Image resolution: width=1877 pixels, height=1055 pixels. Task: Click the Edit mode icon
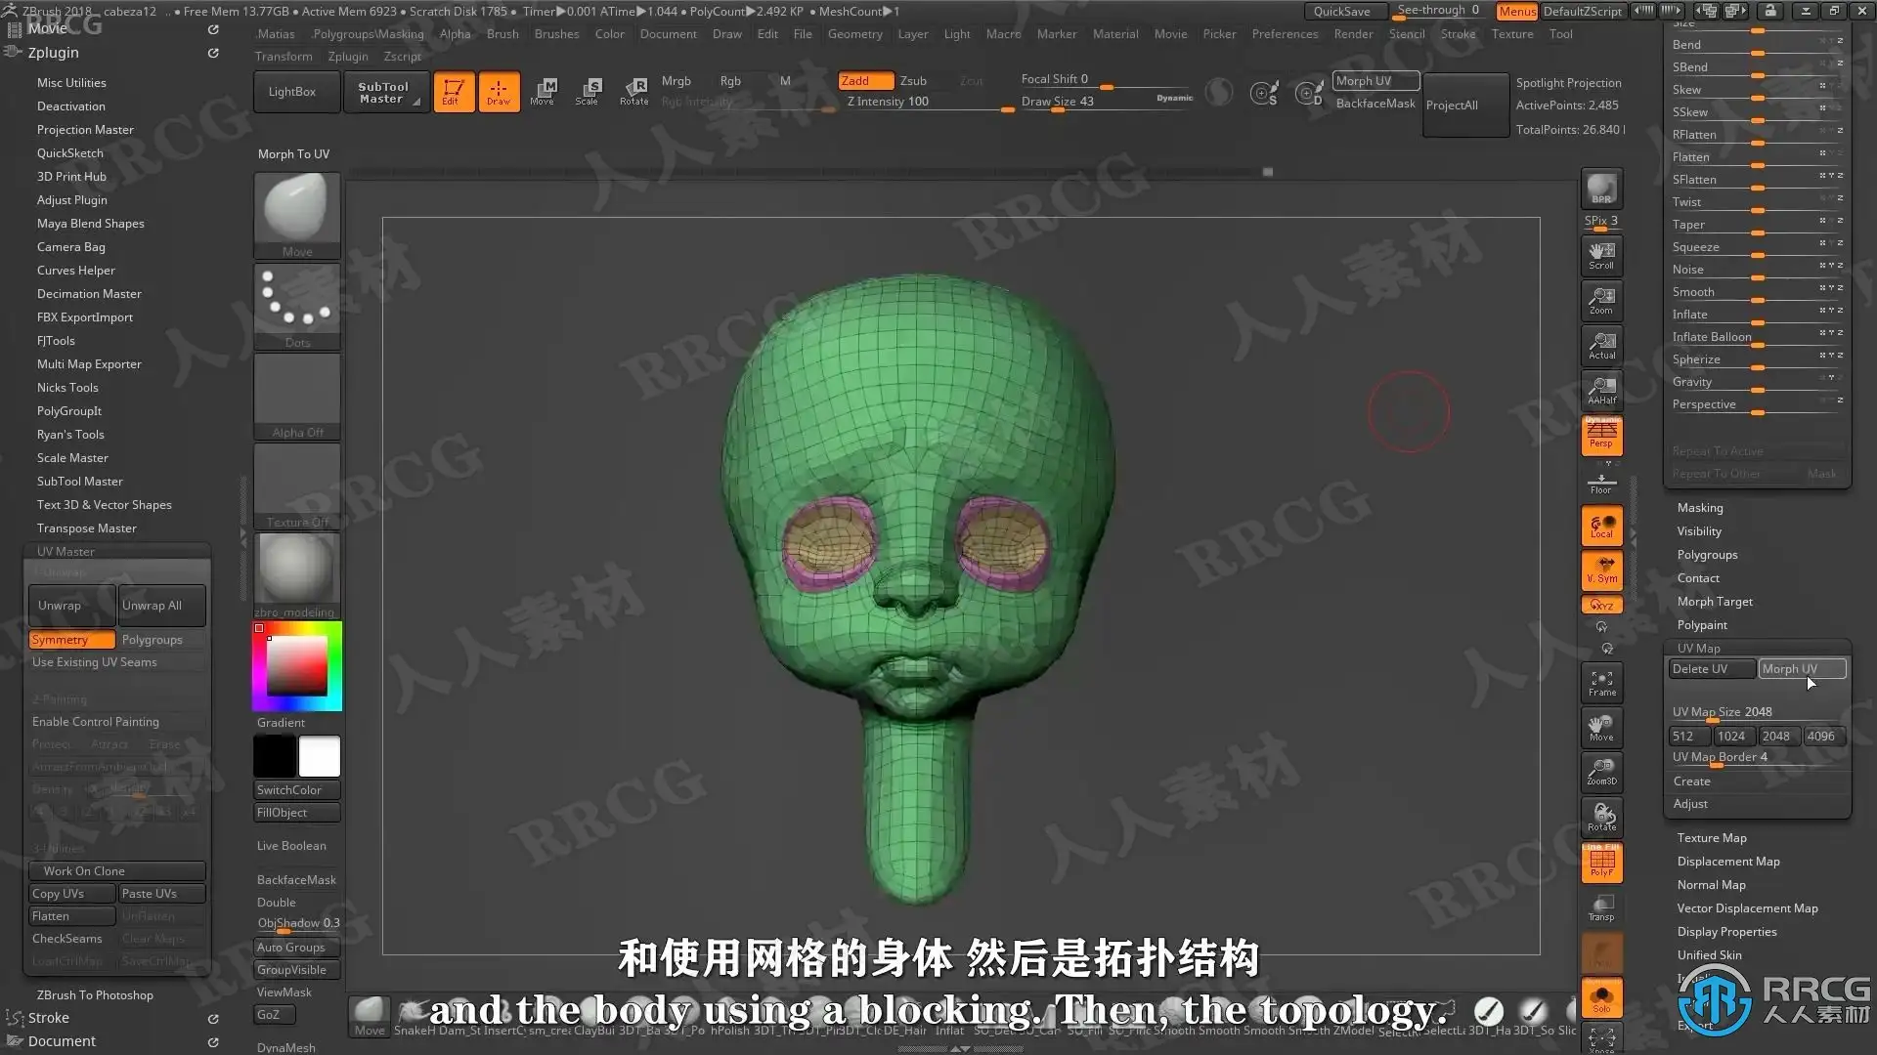453,91
